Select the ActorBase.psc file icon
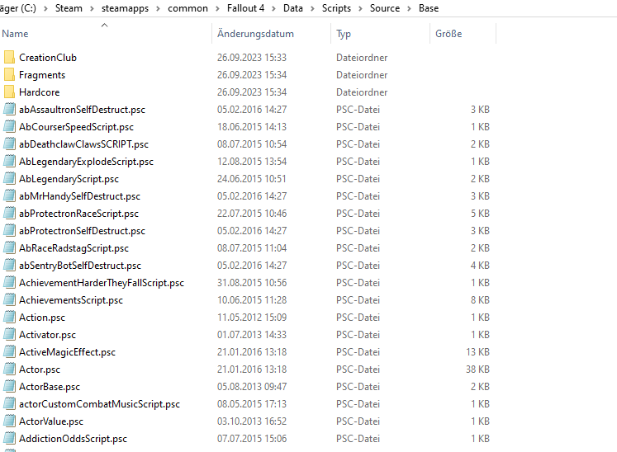Screen dimensions: 617x452 pyautogui.click(x=9, y=386)
